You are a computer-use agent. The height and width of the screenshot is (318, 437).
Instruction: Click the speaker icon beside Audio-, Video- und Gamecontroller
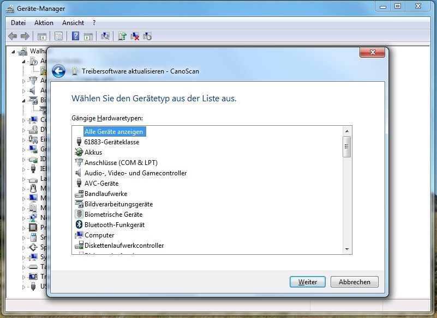(79, 173)
